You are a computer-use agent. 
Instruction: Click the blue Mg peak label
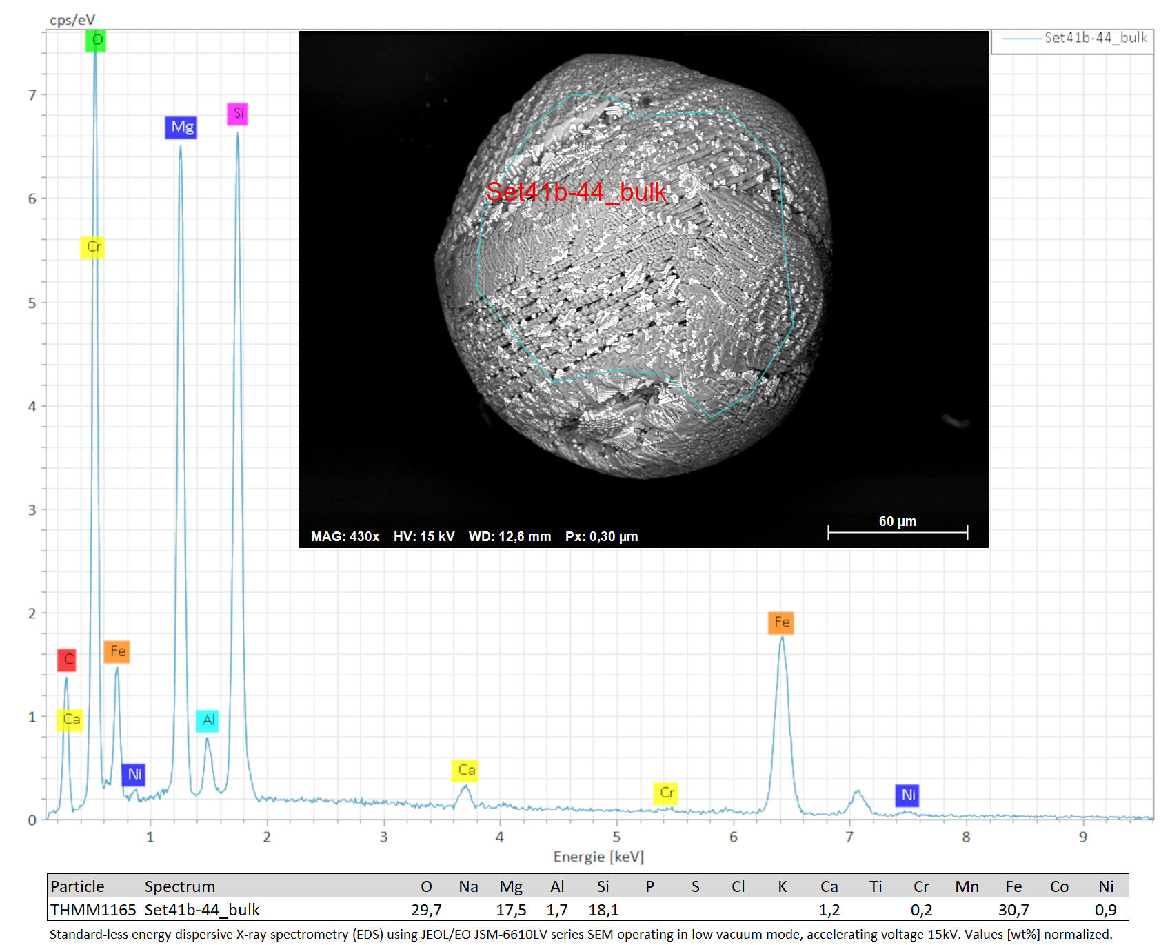click(x=181, y=128)
